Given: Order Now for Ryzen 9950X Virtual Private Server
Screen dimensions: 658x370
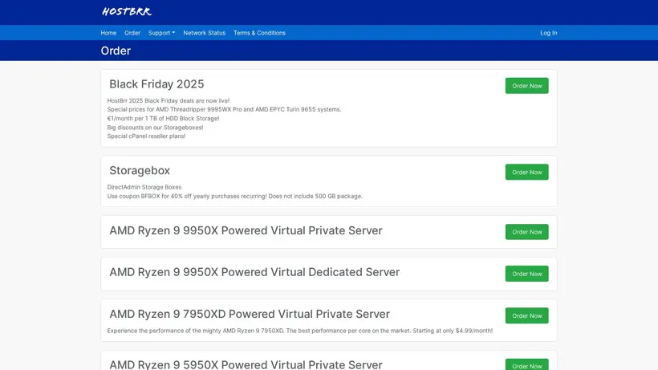Looking at the screenshot, I should click(526, 232).
